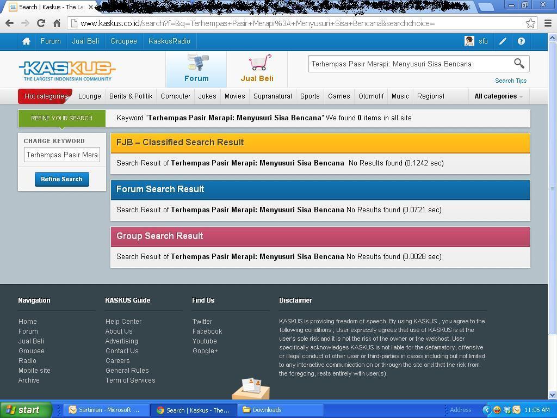Image resolution: width=557 pixels, height=418 pixels.
Task: Open sfu user avatar
Action: pyautogui.click(x=469, y=41)
